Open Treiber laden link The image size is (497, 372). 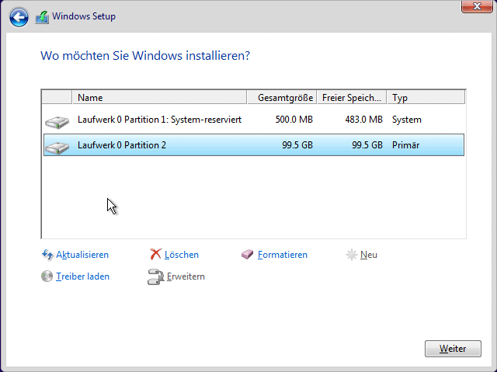tap(82, 276)
